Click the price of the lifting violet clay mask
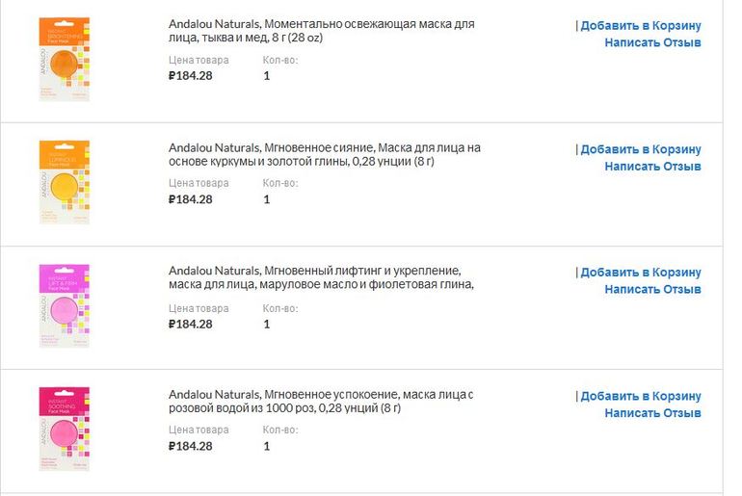The width and height of the screenshot is (742, 496). [x=190, y=324]
